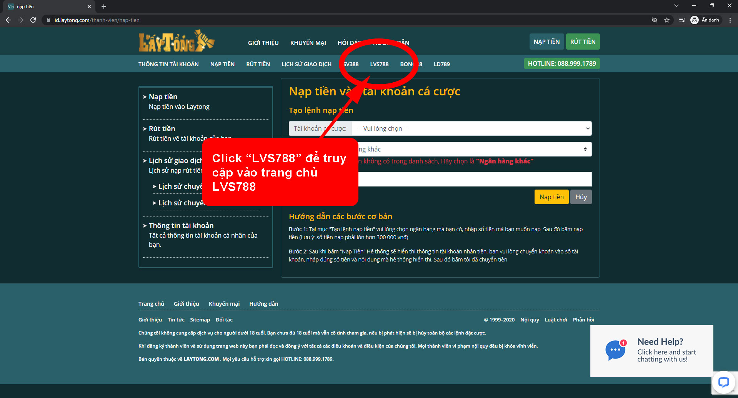Image resolution: width=738 pixels, height=398 pixels.
Task: Click the Hủy cancel button
Action: [581, 197]
